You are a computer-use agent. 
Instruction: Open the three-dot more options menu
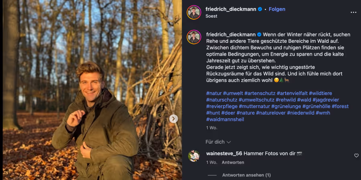[x=353, y=12]
